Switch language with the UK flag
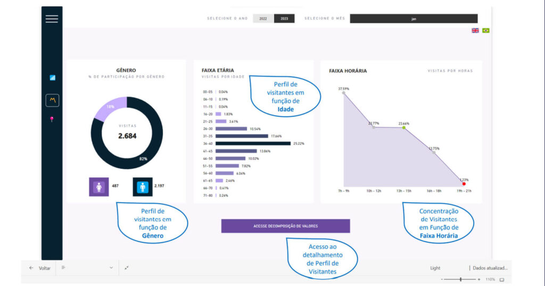The image size is (545, 286). pos(475,31)
